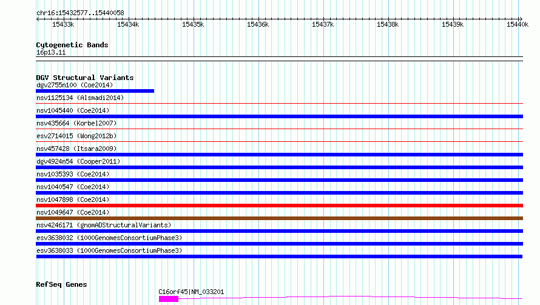Open the nsv457428 (Itsara2009) variant label
Screen dimensions: 540x305
(76, 149)
